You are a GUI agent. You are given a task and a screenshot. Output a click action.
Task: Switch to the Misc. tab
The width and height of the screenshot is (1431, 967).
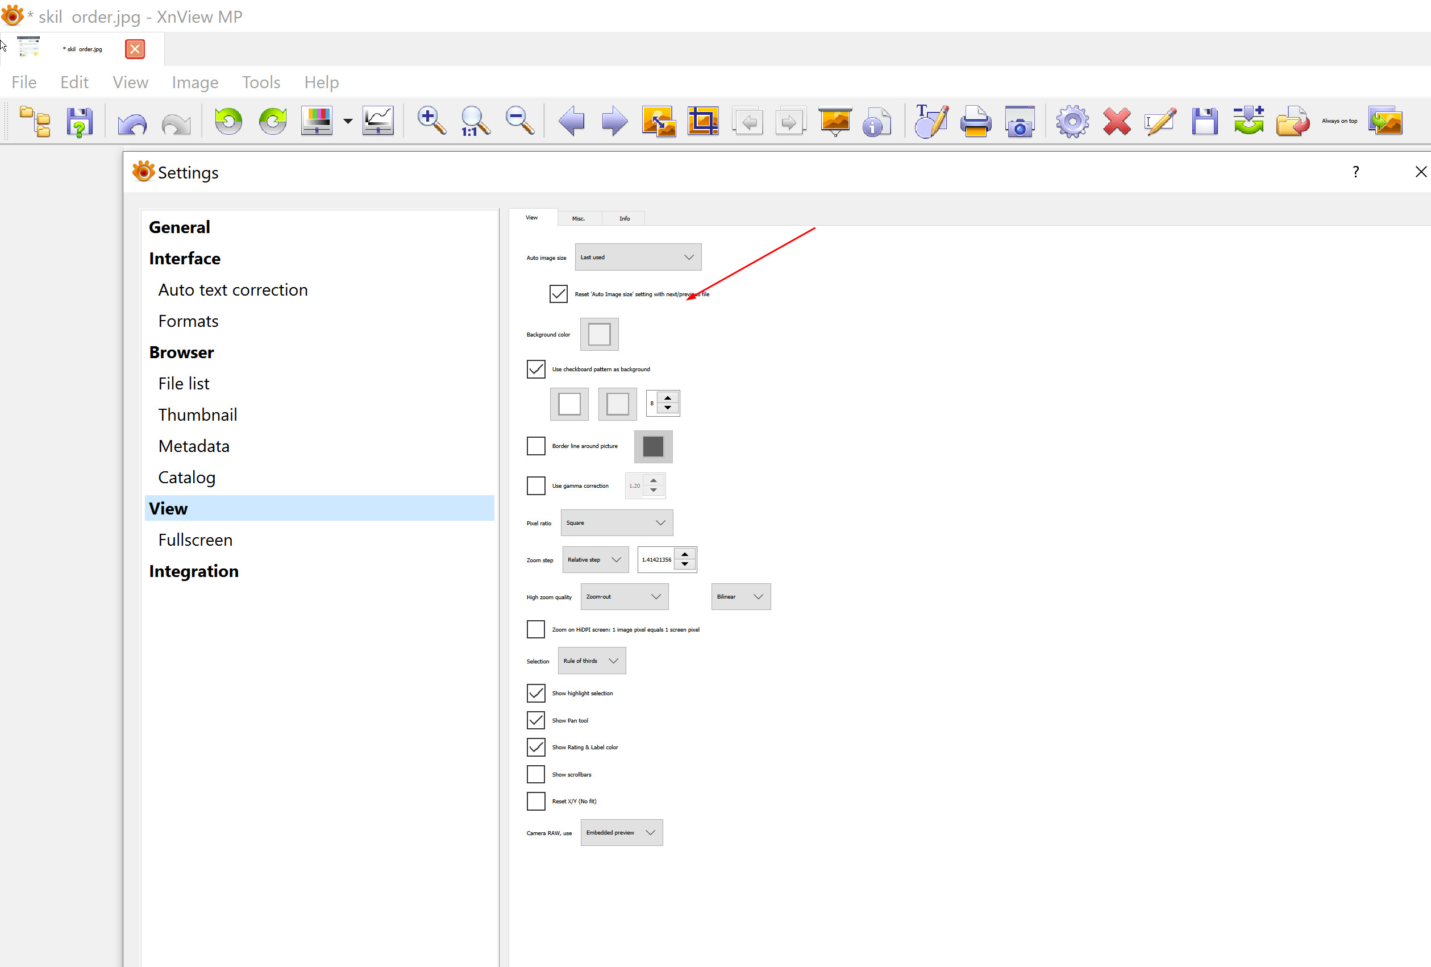(578, 219)
